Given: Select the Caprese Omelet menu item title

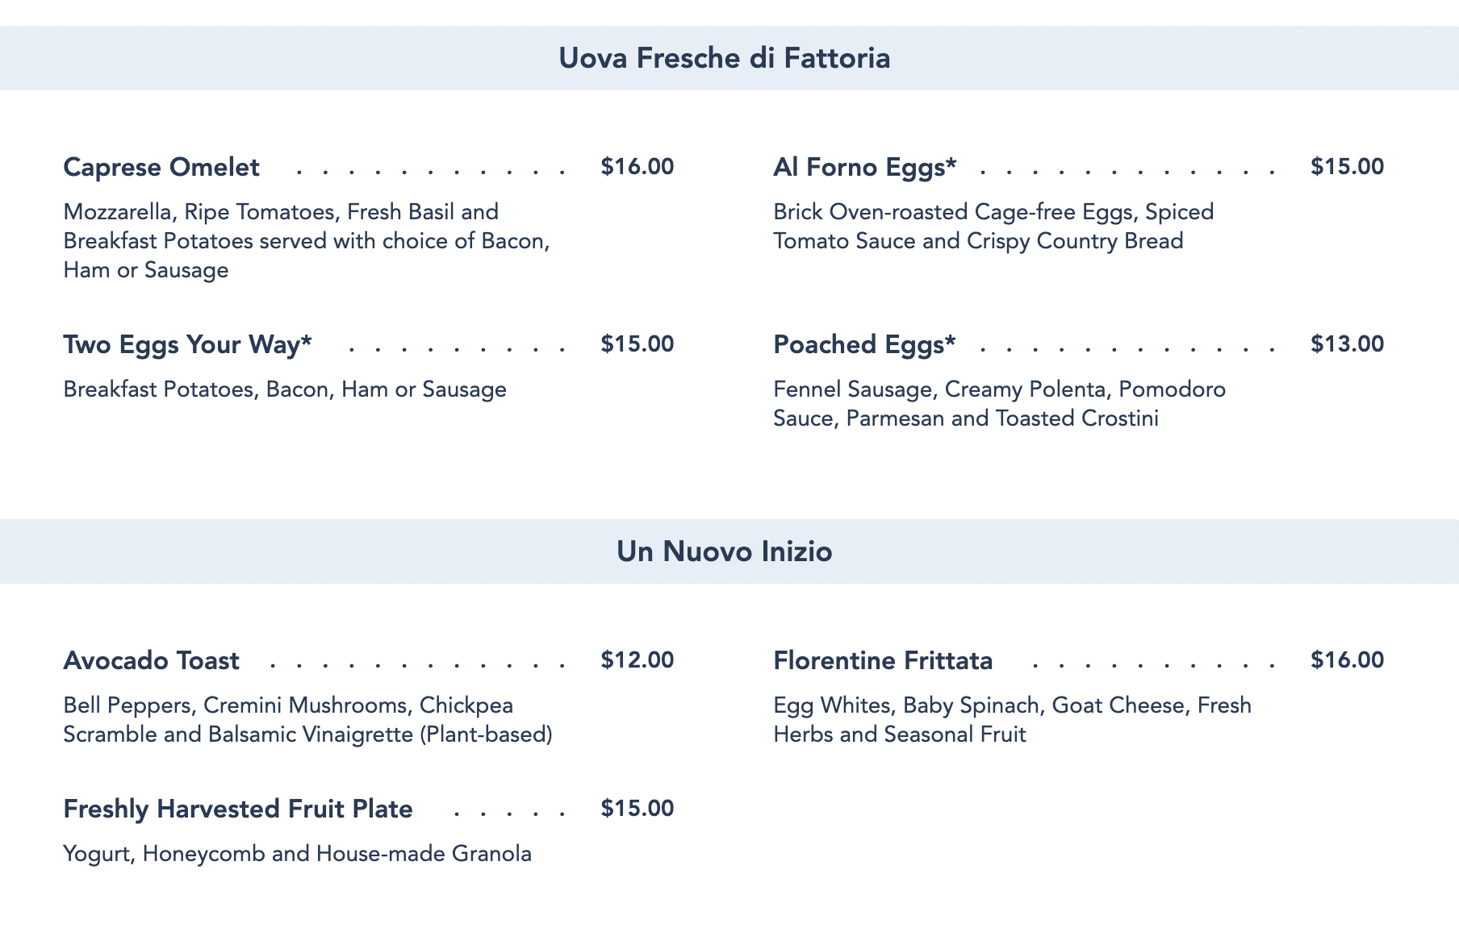Looking at the screenshot, I should 161,167.
